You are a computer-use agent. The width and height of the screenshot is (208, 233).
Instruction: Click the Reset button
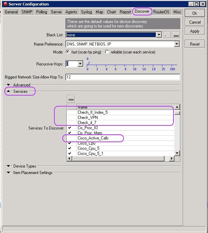tap(195, 44)
